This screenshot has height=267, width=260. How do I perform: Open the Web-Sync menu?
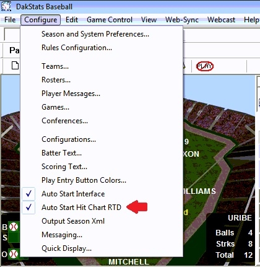click(x=182, y=20)
